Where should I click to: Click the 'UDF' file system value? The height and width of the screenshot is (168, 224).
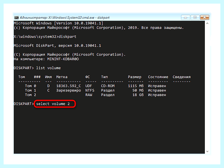89,86
